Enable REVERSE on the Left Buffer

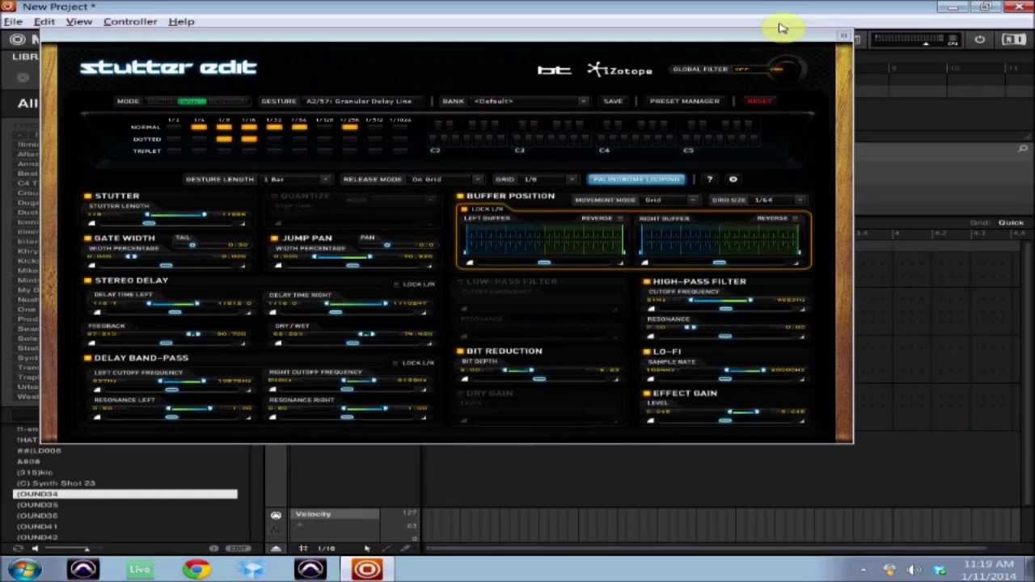coord(620,218)
